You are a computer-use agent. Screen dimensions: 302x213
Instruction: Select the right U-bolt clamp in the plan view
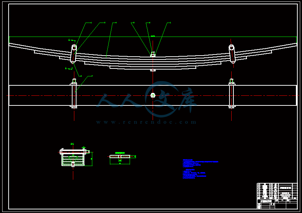click(x=232, y=93)
